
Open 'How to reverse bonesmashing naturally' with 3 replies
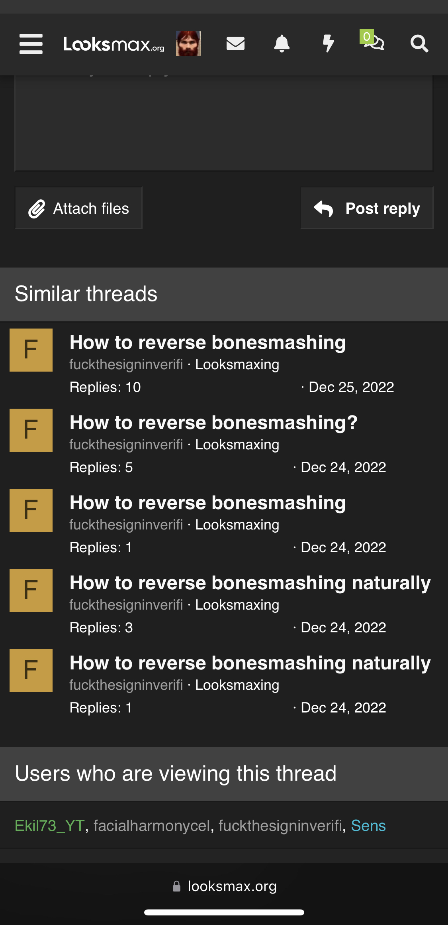pos(250,583)
